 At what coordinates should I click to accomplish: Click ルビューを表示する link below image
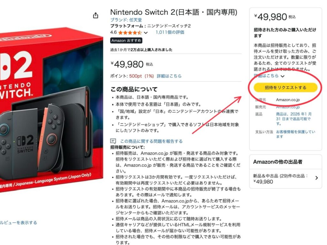point(18,222)
